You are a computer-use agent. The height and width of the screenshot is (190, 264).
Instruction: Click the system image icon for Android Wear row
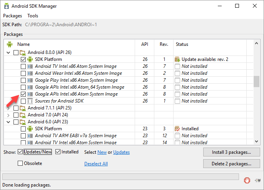click(x=30, y=73)
